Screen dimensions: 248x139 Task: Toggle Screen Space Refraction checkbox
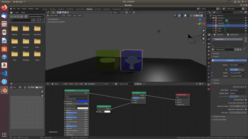tap(246, 103)
